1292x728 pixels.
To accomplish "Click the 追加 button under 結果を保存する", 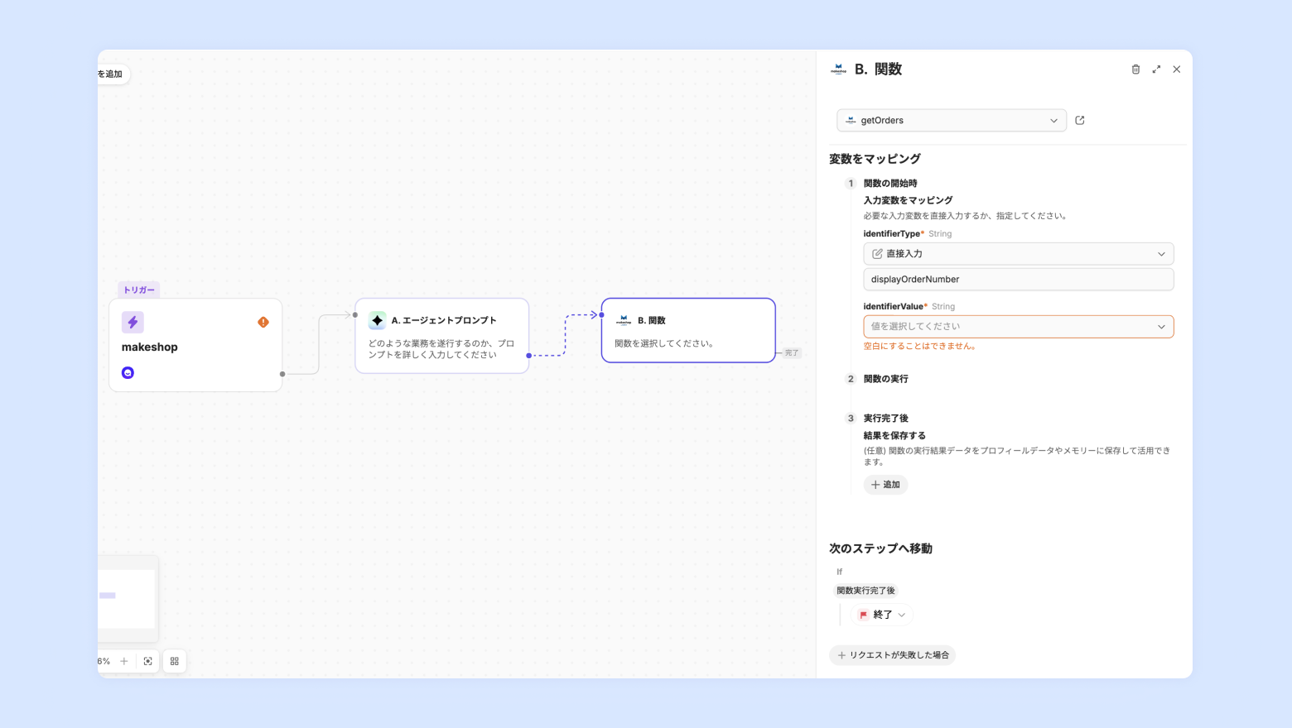I will click(x=885, y=485).
